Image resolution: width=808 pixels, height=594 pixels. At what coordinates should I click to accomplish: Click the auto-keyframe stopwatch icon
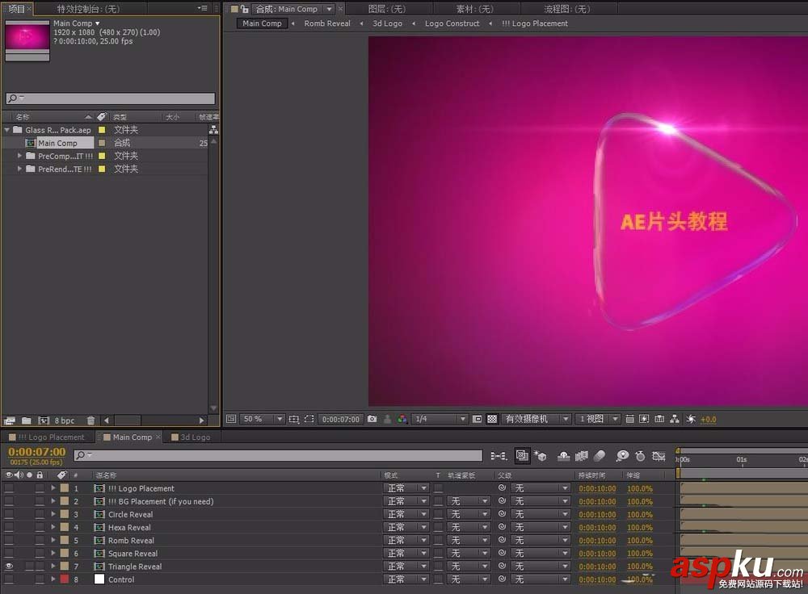(640, 455)
